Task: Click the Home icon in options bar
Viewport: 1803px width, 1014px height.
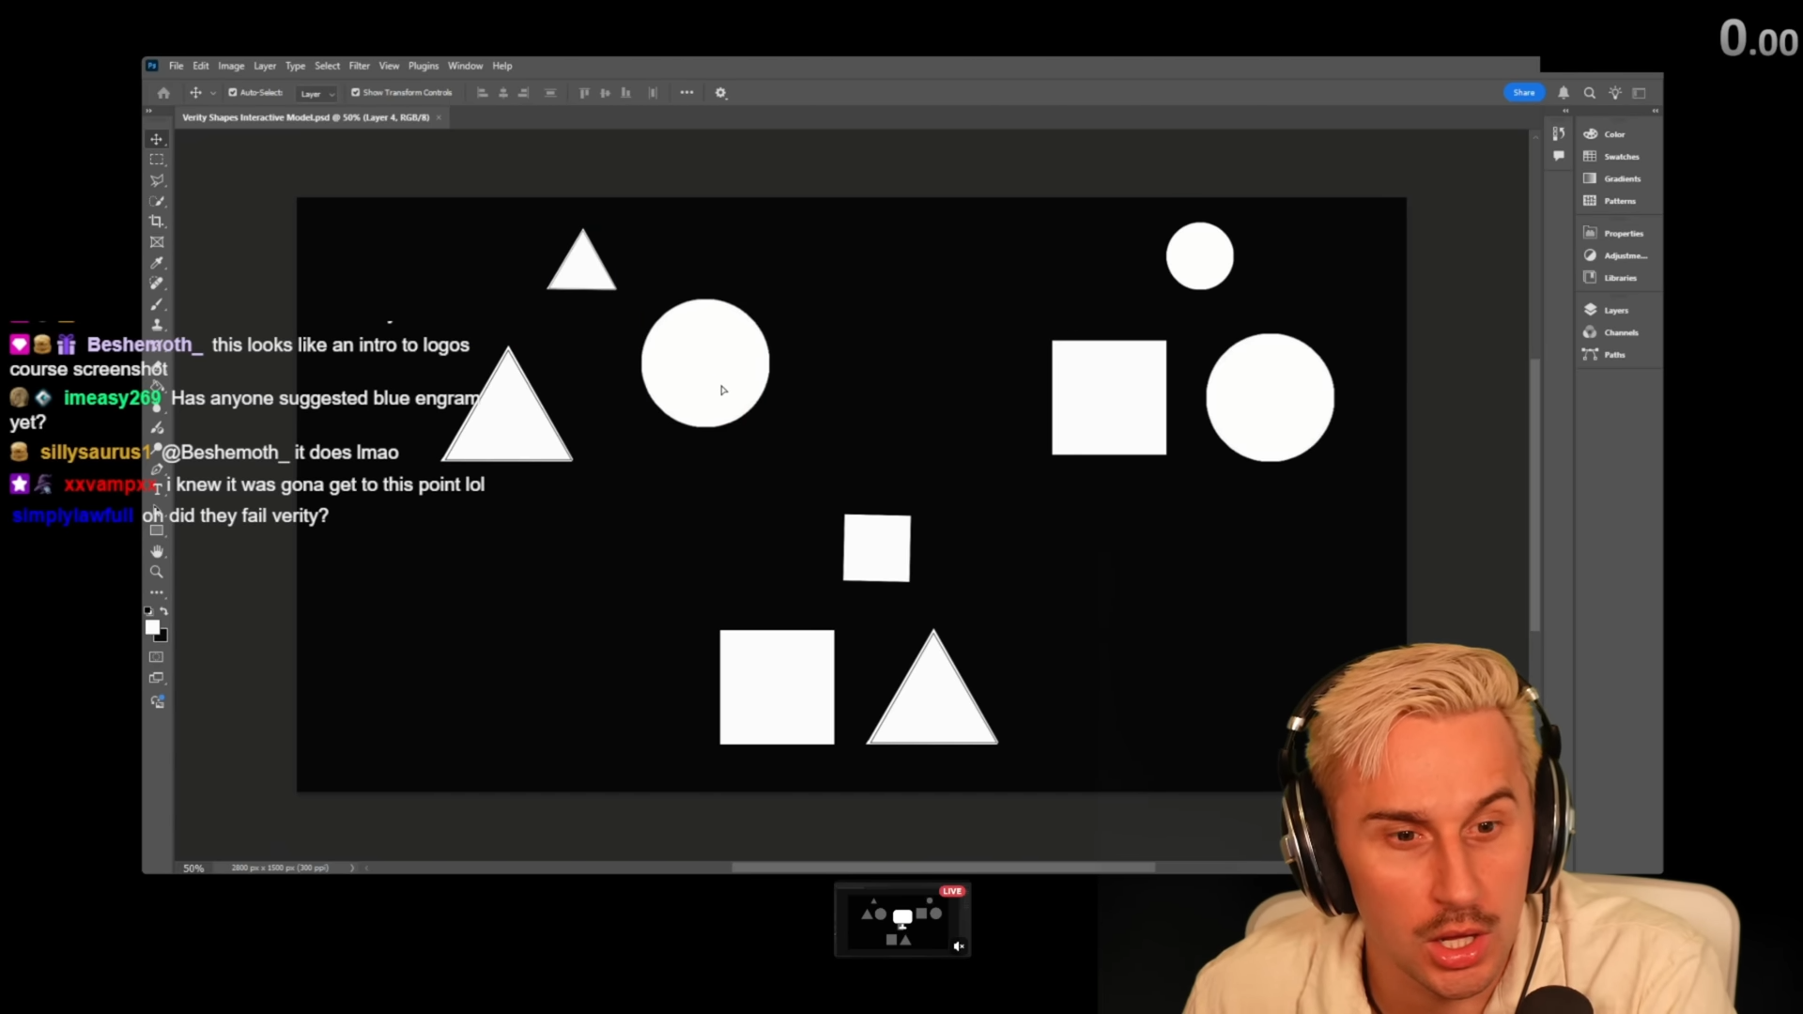Action: tap(163, 93)
